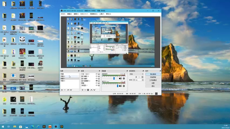The image size is (230, 129).
Task: Open the Microsoft Store taskbar icon
Action: tap(20, 127)
